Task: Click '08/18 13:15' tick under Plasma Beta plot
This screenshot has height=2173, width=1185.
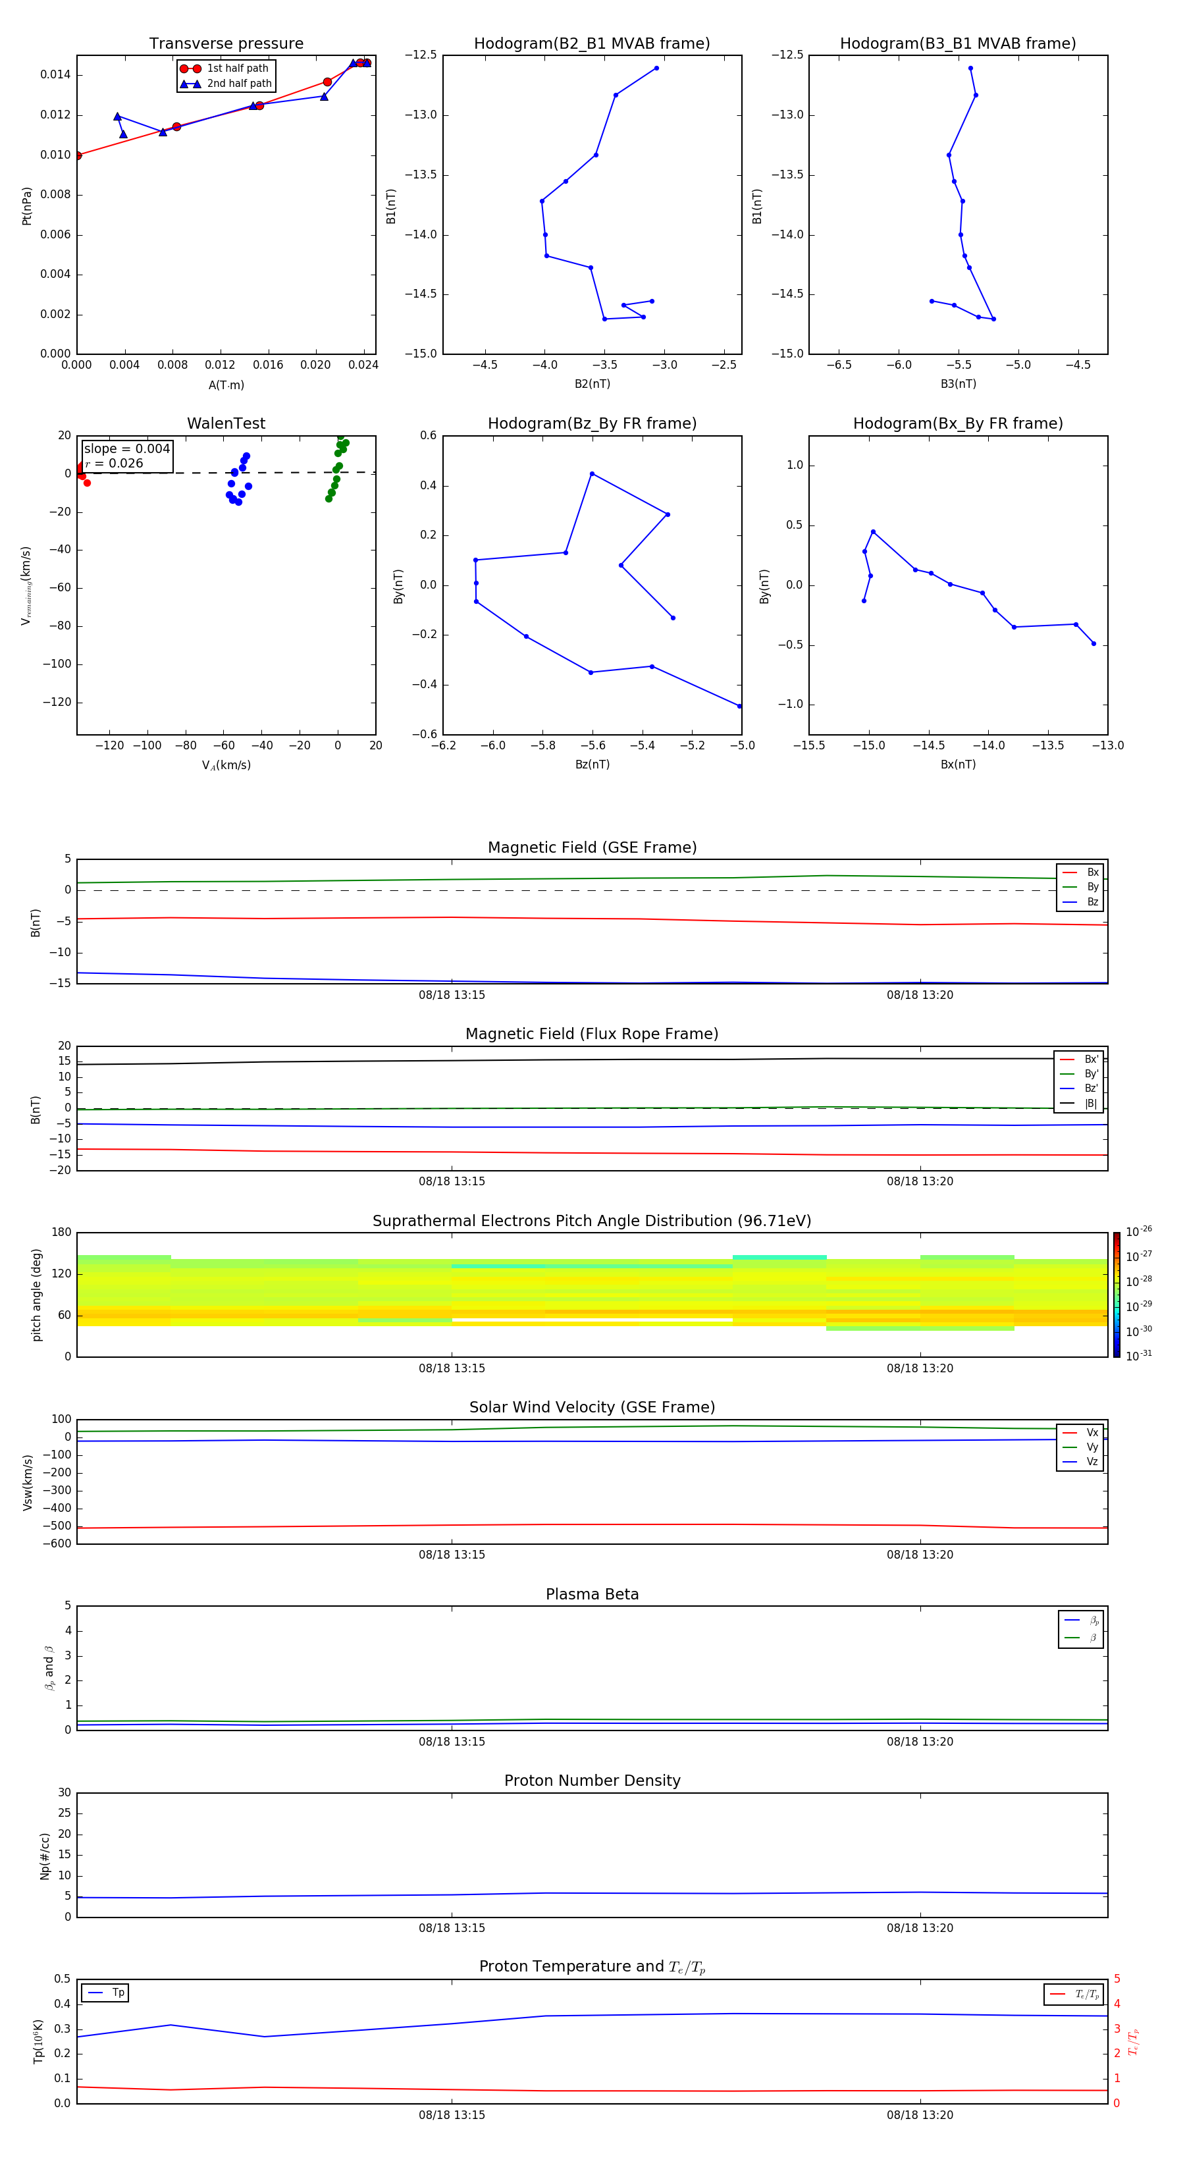Action: 452,1742
